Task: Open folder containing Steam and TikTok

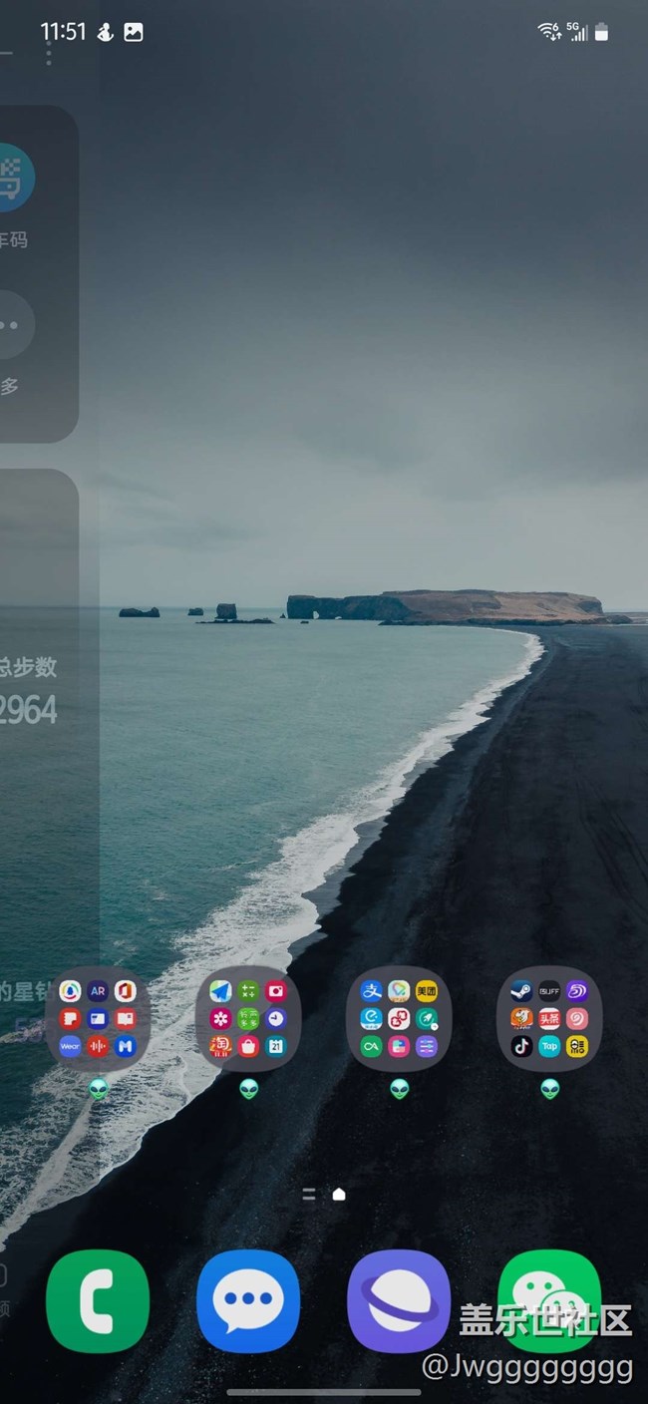Action: 549,1018
